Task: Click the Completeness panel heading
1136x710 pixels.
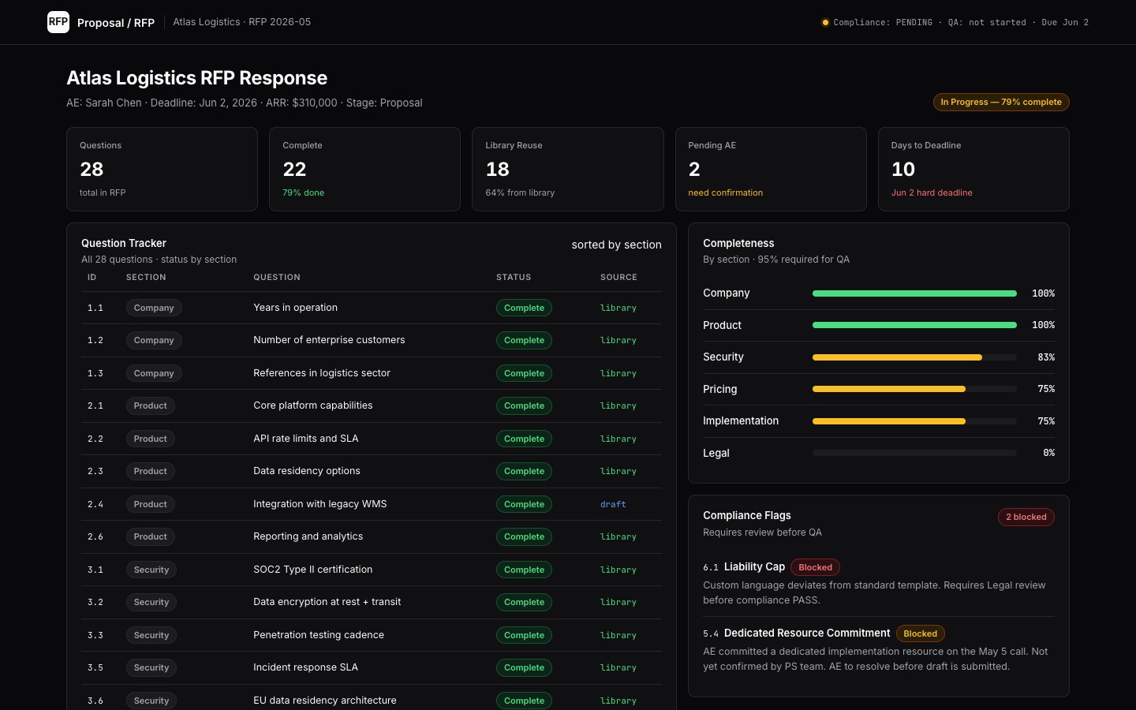Action: tap(738, 243)
